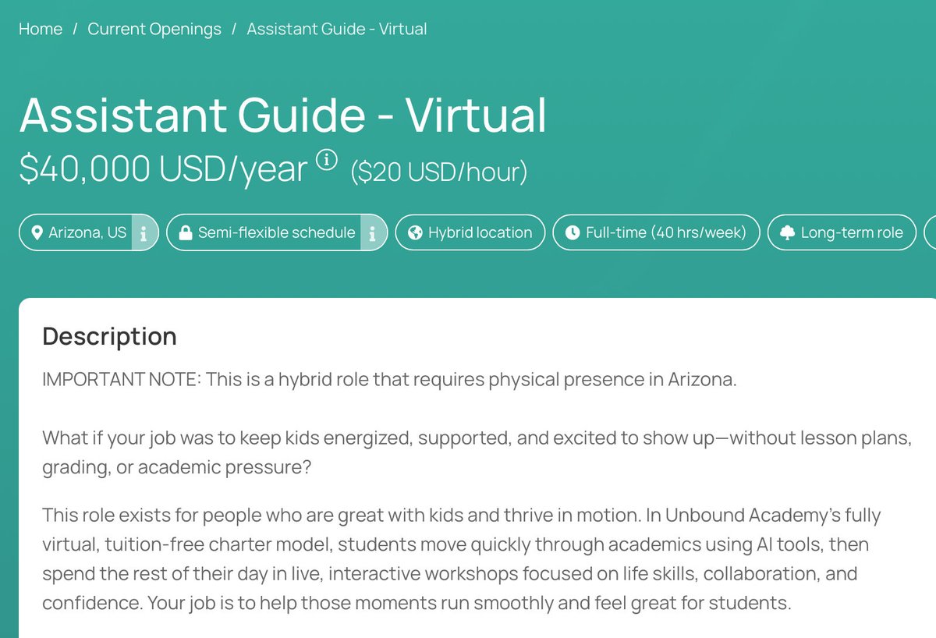936x638 pixels.
Task: Click the Arizona location pin icon
Action: (x=37, y=232)
